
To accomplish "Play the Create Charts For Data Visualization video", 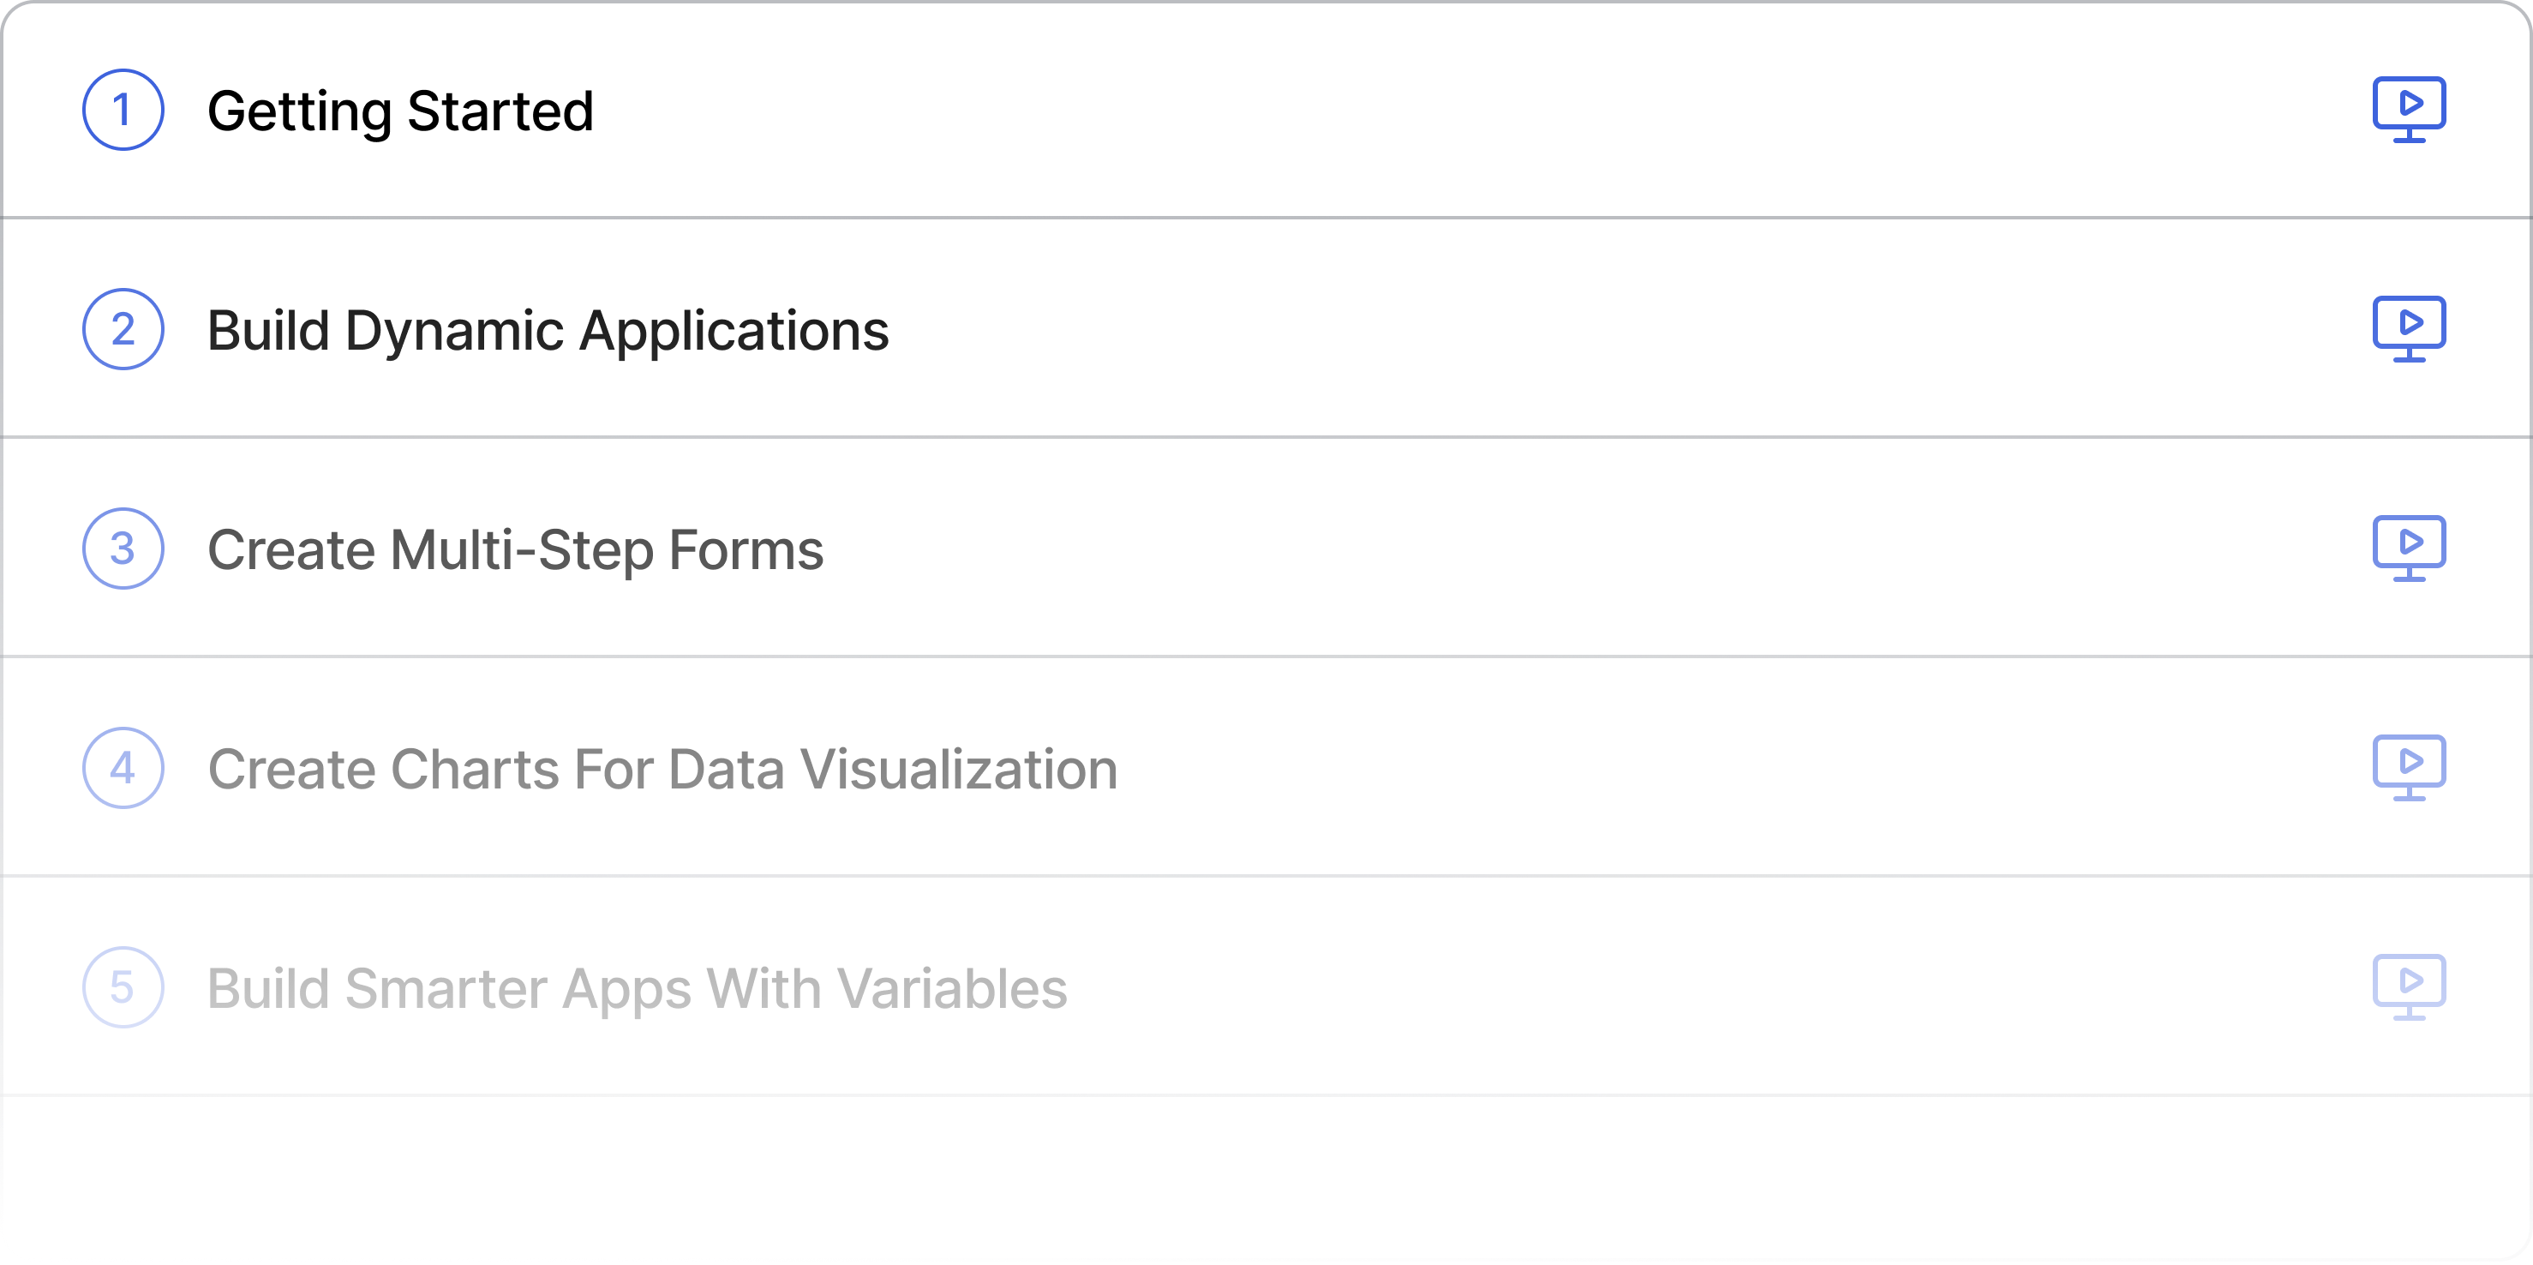I will pyautogui.click(x=2408, y=767).
